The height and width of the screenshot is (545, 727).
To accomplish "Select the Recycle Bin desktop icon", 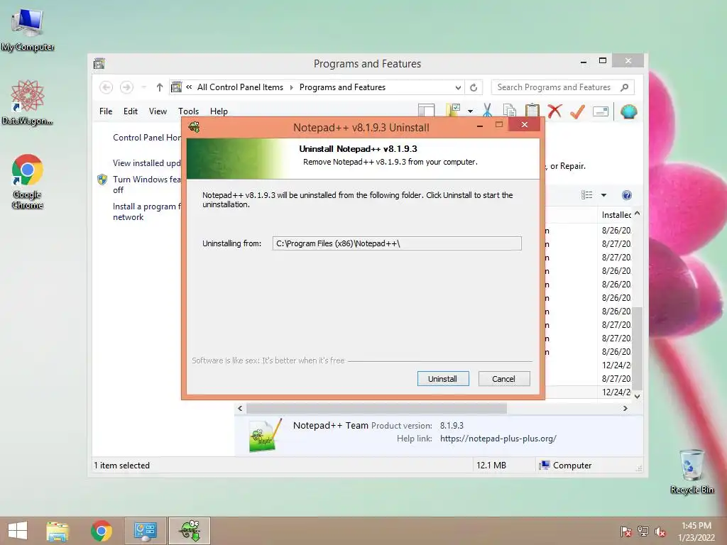I will [x=692, y=471].
